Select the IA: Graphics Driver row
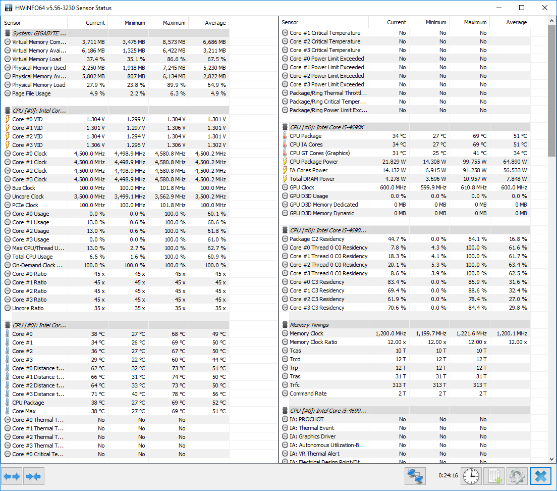Screen dimensions: 557x491 coord(406,436)
